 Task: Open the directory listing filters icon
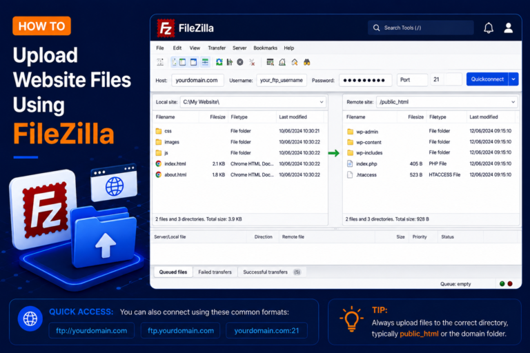270,62
